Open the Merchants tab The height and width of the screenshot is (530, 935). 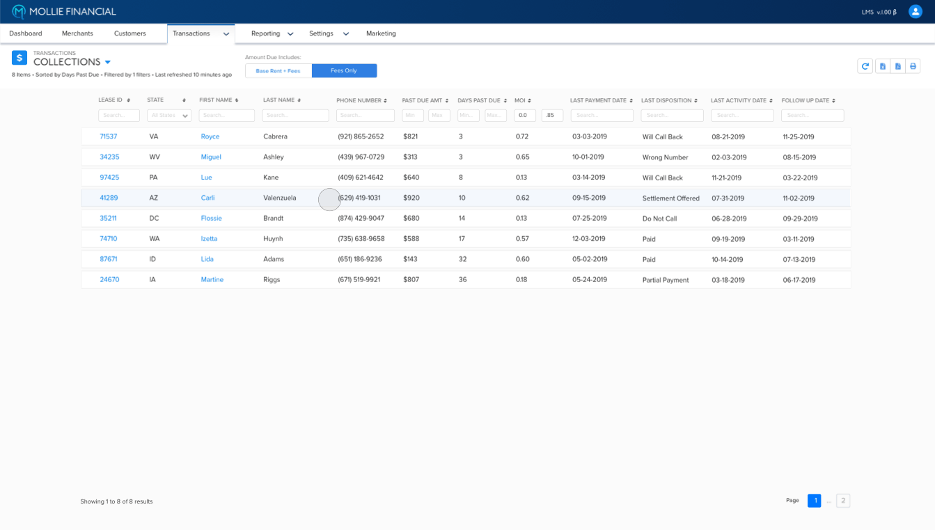pyautogui.click(x=77, y=33)
